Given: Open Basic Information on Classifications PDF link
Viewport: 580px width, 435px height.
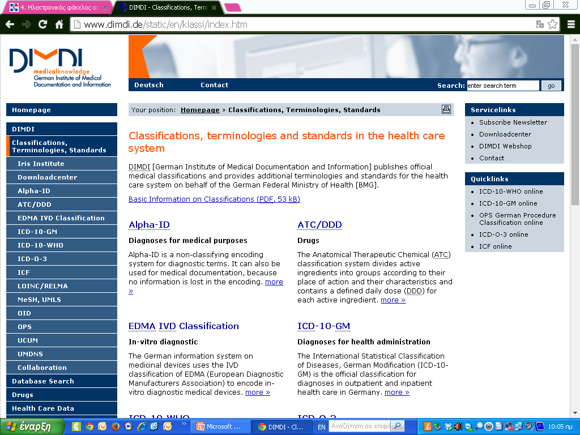Looking at the screenshot, I should click(x=214, y=199).
